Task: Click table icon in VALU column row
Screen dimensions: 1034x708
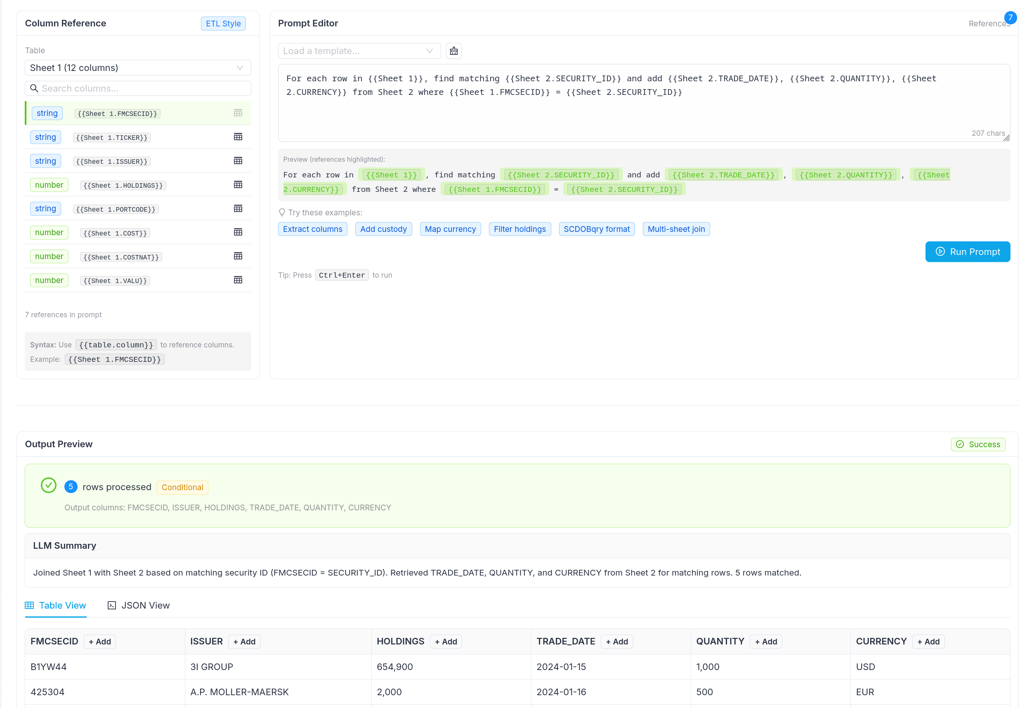Action: (238, 280)
